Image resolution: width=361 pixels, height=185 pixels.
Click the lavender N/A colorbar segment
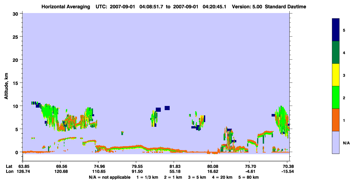[336, 142]
